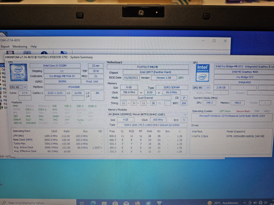Image resolution: width=274 pixels, height=205 pixels.
Task: Click the DDR3 SDRAM memory type field
Action: tap(172, 87)
